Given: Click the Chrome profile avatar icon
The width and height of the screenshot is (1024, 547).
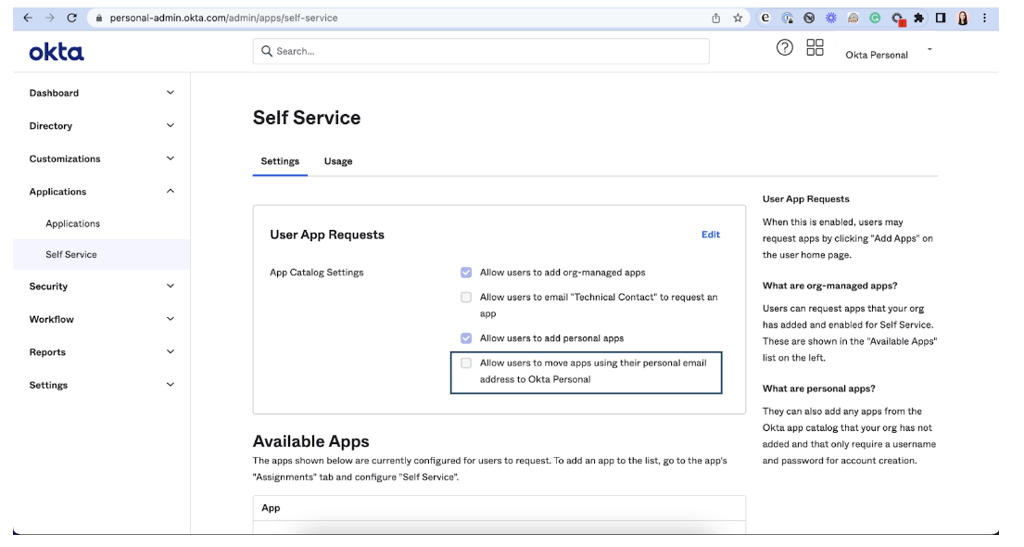Looking at the screenshot, I should click(x=964, y=19).
